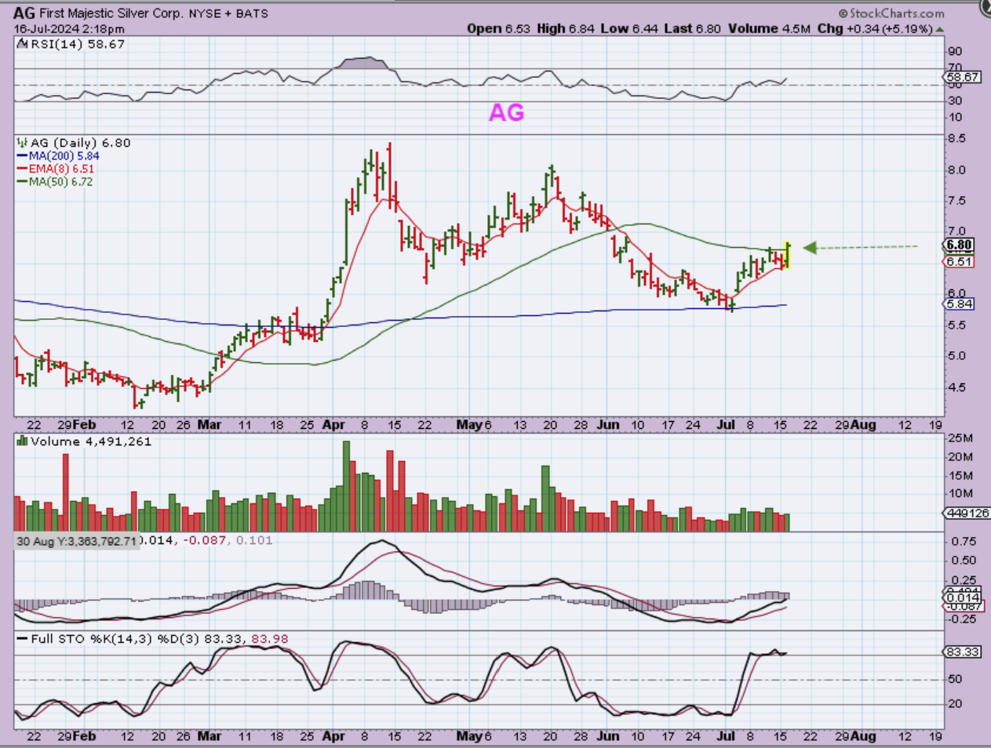Click the 90 label on the RSI axis
The image size is (991, 748).
[955, 51]
